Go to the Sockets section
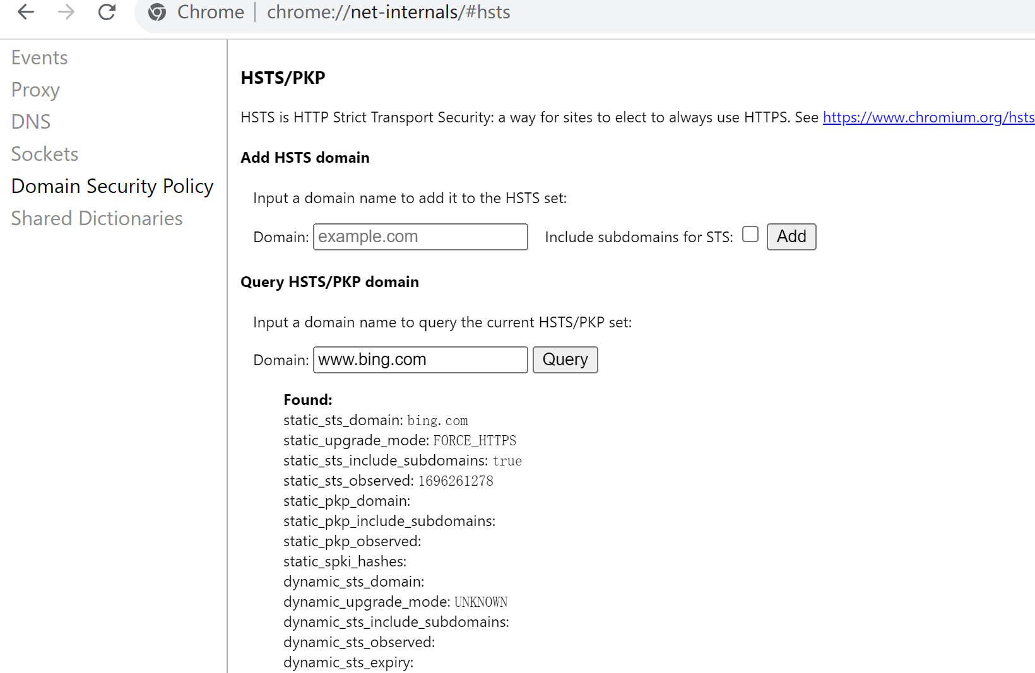1035x673 pixels. pyautogui.click(x=45, y=154)
